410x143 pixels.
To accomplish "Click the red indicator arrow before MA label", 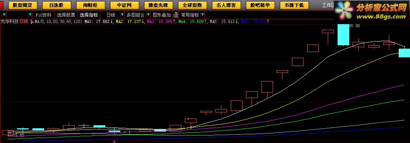I will [x=32, y=22].
